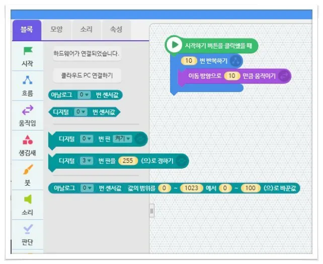The width and height of the screenshot is (323, 264).
Task: Click hardware icon on 디지털 번 핀 켜기 block
Action: tap(141, 139)
